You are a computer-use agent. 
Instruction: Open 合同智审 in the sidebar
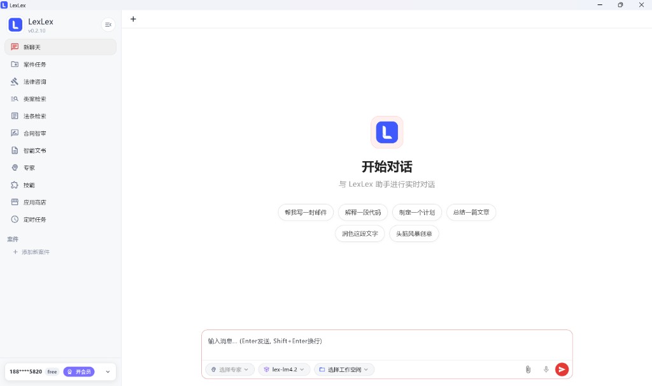coord(60,134)
